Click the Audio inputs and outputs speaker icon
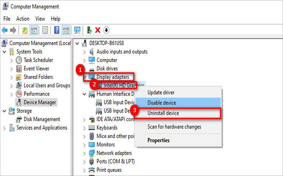This screenshot has width=283, height=176. (92, 52)
